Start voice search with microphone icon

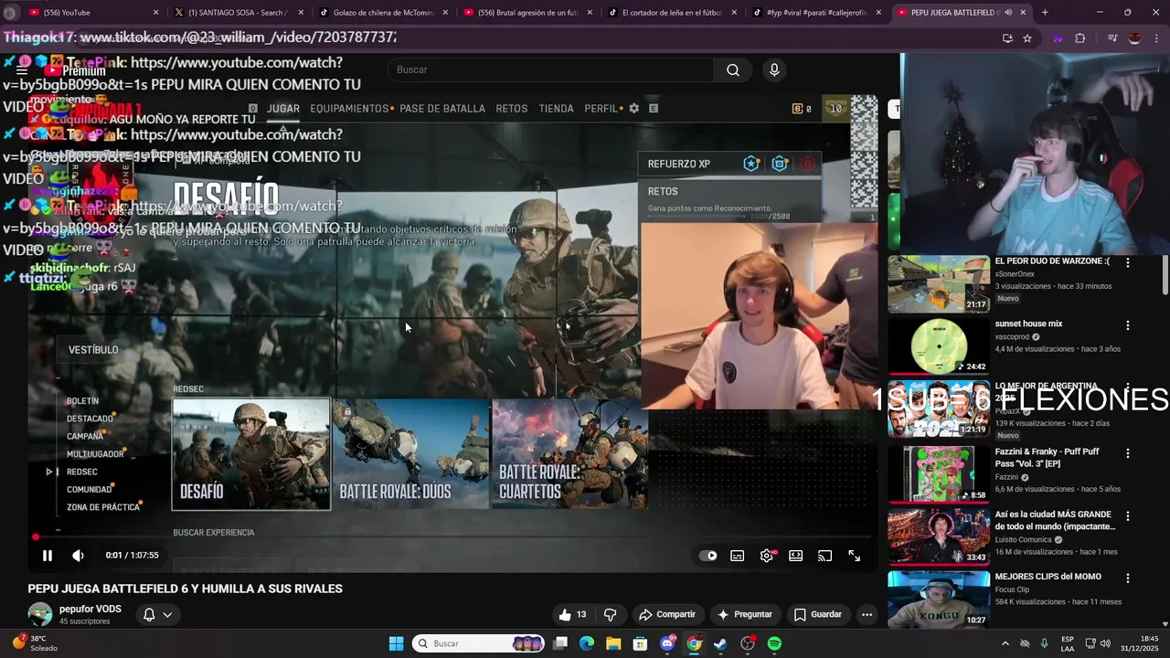(x=774, y=69)
